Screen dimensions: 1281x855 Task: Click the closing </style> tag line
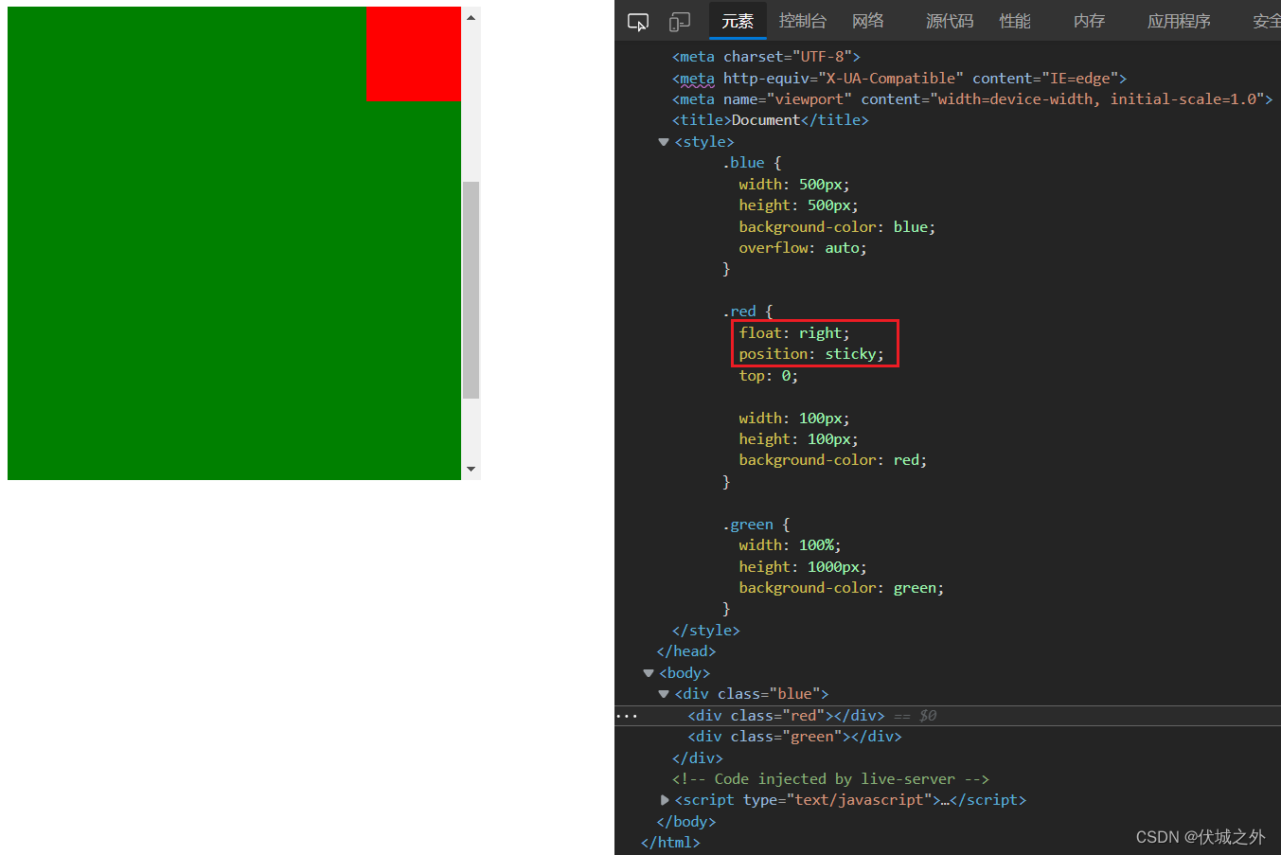pos(705,631)
